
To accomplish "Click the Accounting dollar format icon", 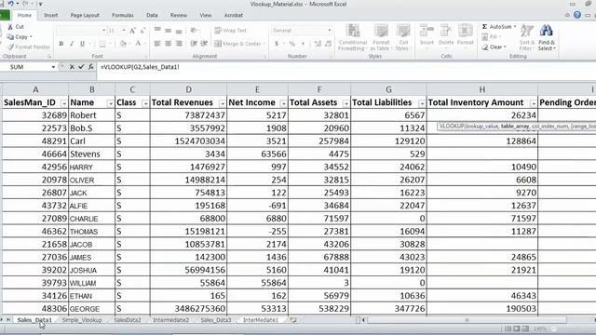I will [277, 44].
